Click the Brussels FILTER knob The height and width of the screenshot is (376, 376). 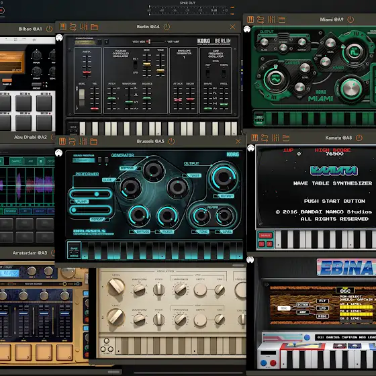(167, 216)
